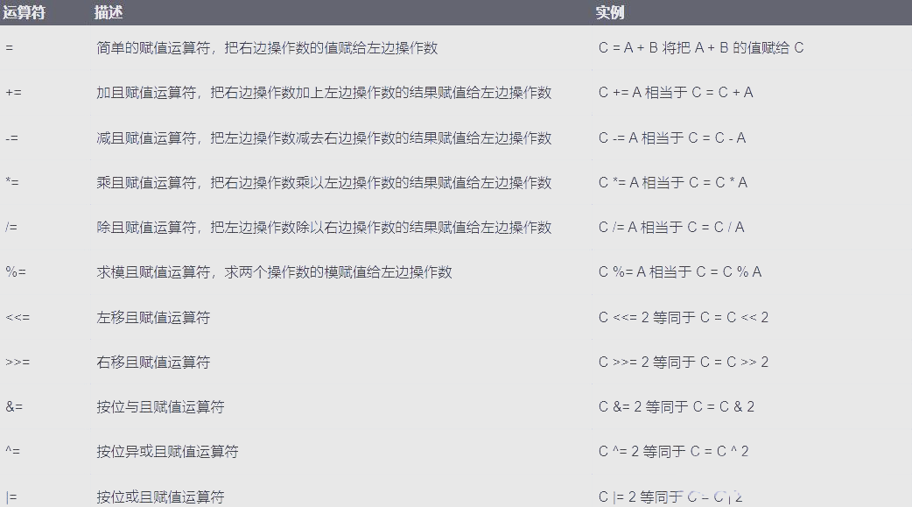Click example C %= A 相当于
The height and width of the screenshot is (507, 912).
681,271
